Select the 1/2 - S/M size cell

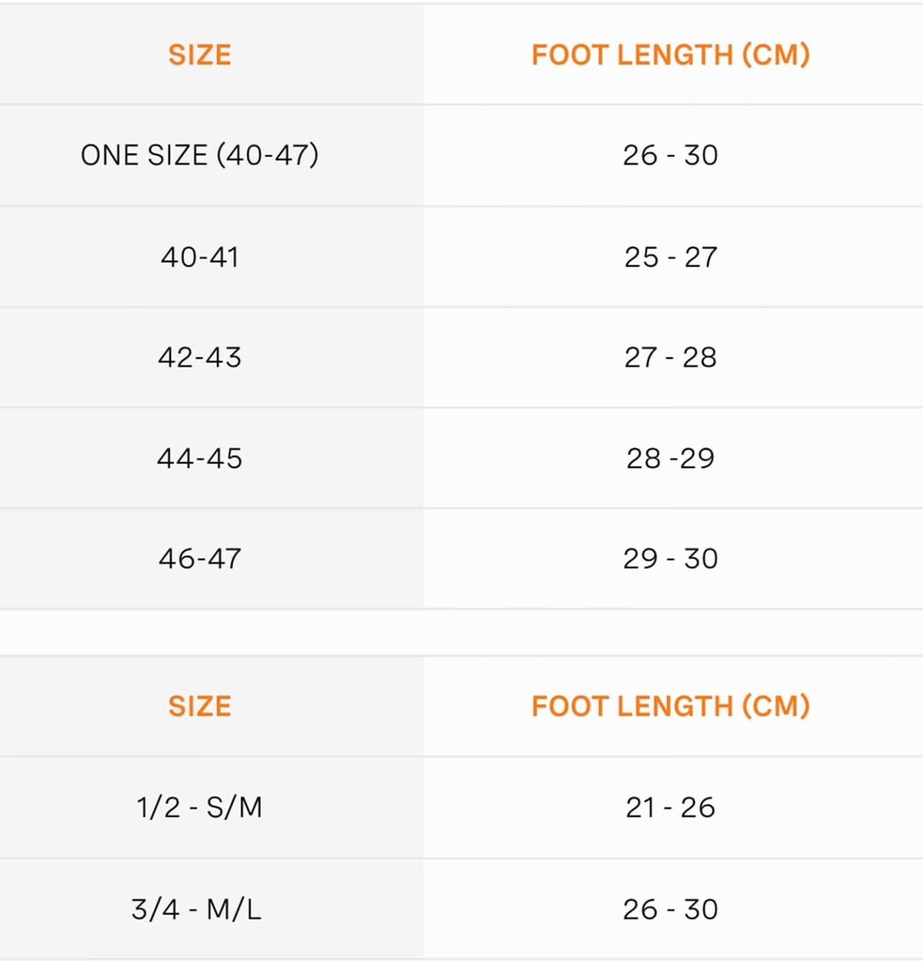tap(199, 807)
